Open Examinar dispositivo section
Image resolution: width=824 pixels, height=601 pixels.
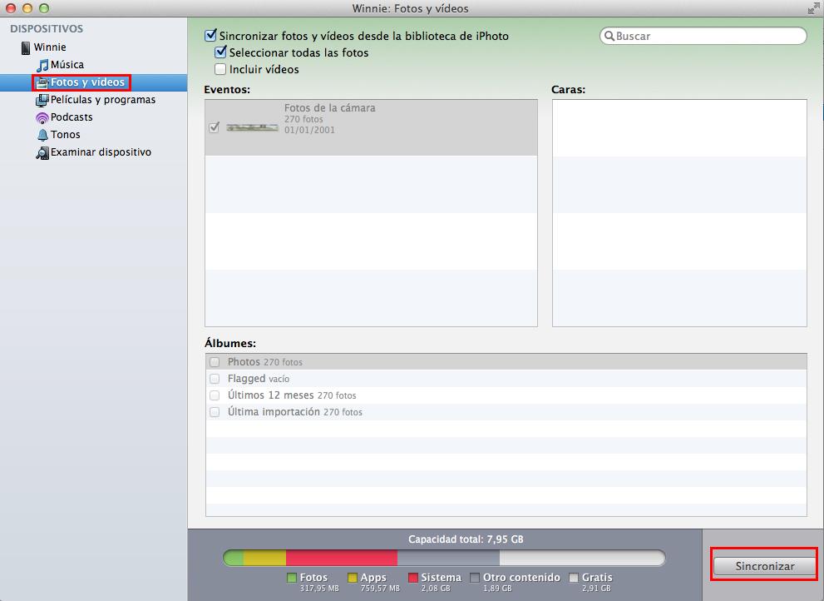pos(101,152)
